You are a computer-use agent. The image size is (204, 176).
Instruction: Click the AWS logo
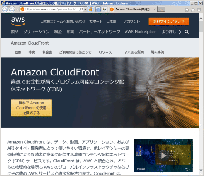click(18, 21)
